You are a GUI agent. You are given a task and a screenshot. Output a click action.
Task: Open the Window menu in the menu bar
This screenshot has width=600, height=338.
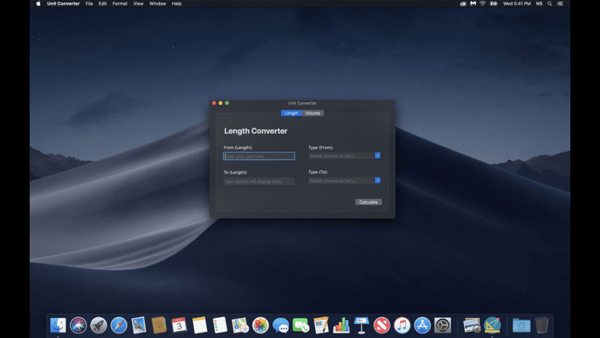click(157, 3)
